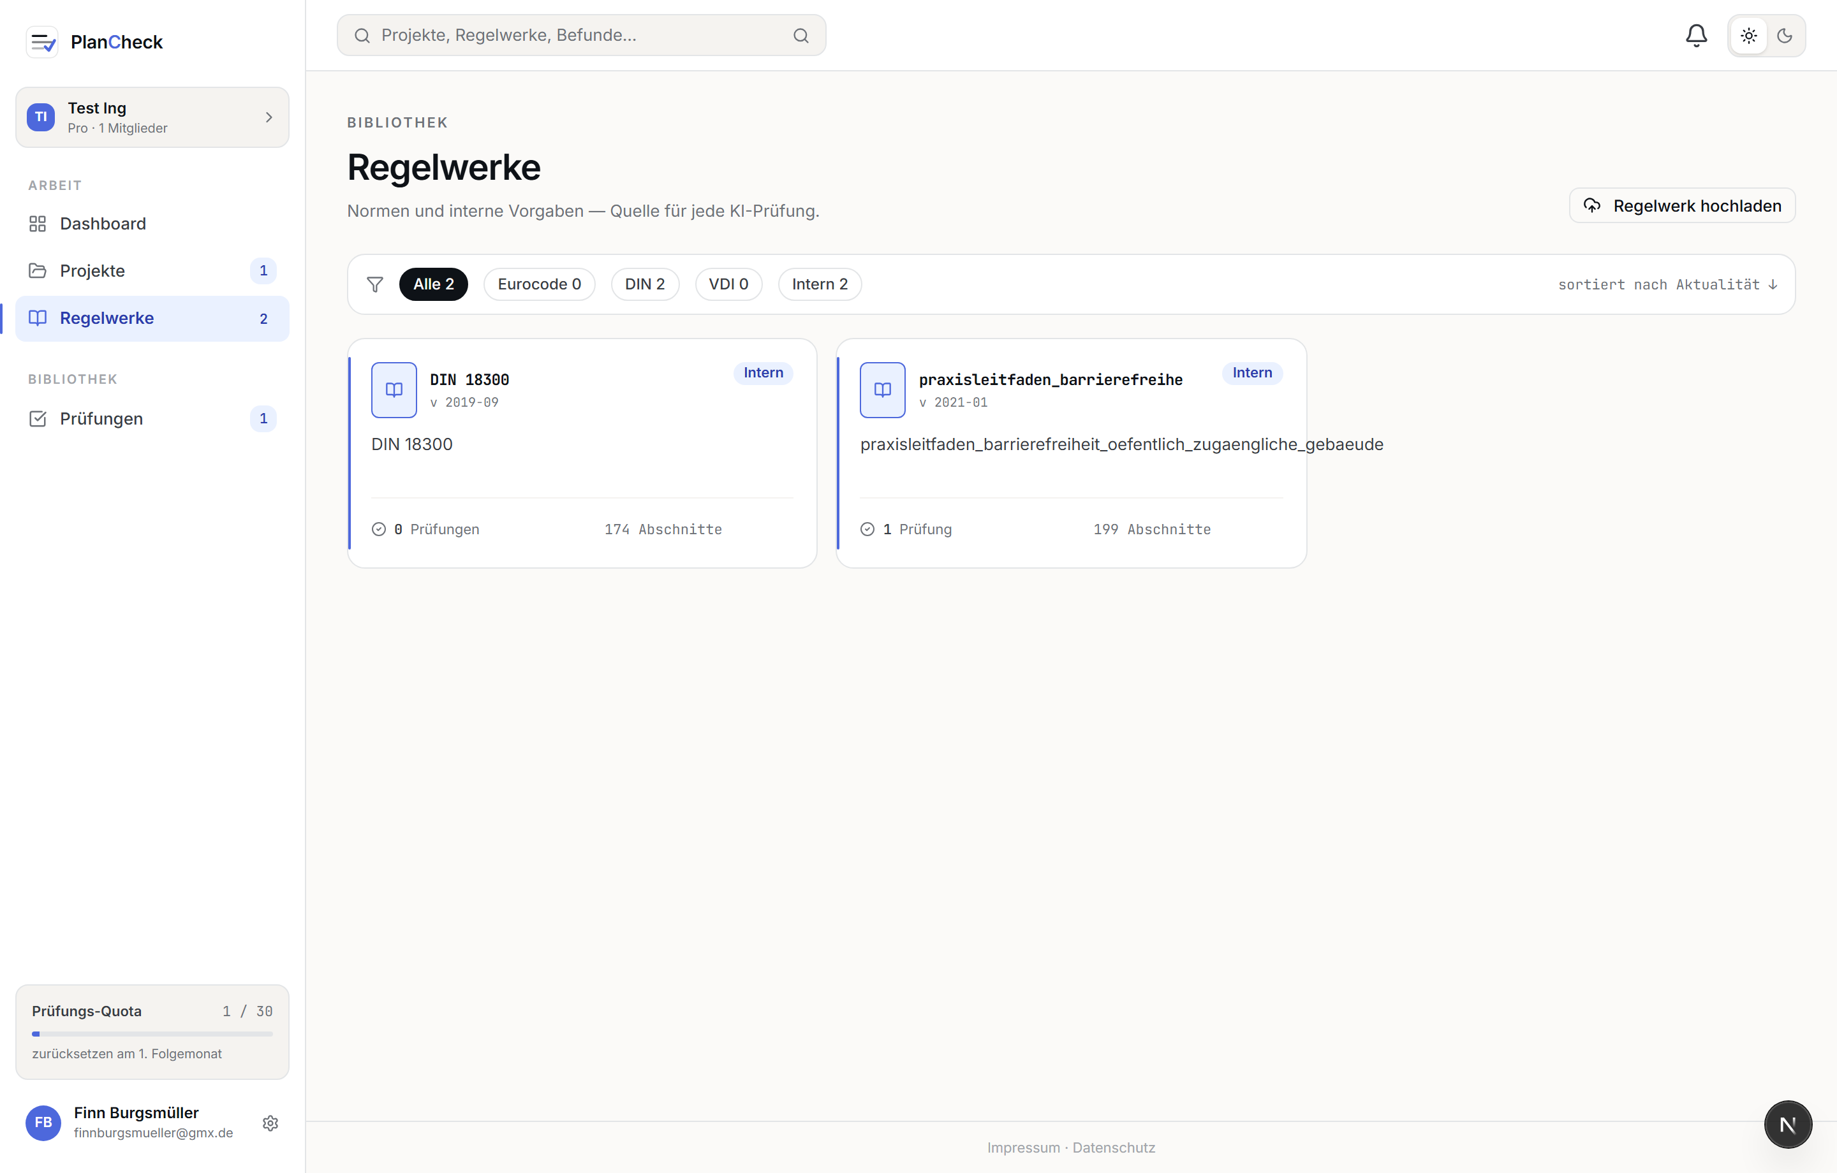Switch to dark theme moon icon
1837x1173 pixels.
(1784, 35)
